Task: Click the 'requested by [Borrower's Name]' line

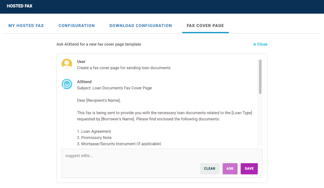Action: (148, 119)
